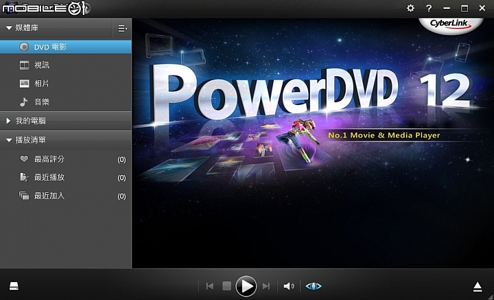Viewport: 494px width, 300px height.
Task: Maximize the PowerDVD window
Action: [464, 8]
